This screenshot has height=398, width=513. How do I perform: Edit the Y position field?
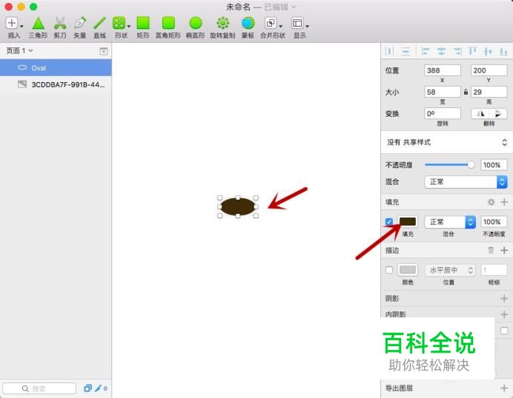(x=489, y=70)
